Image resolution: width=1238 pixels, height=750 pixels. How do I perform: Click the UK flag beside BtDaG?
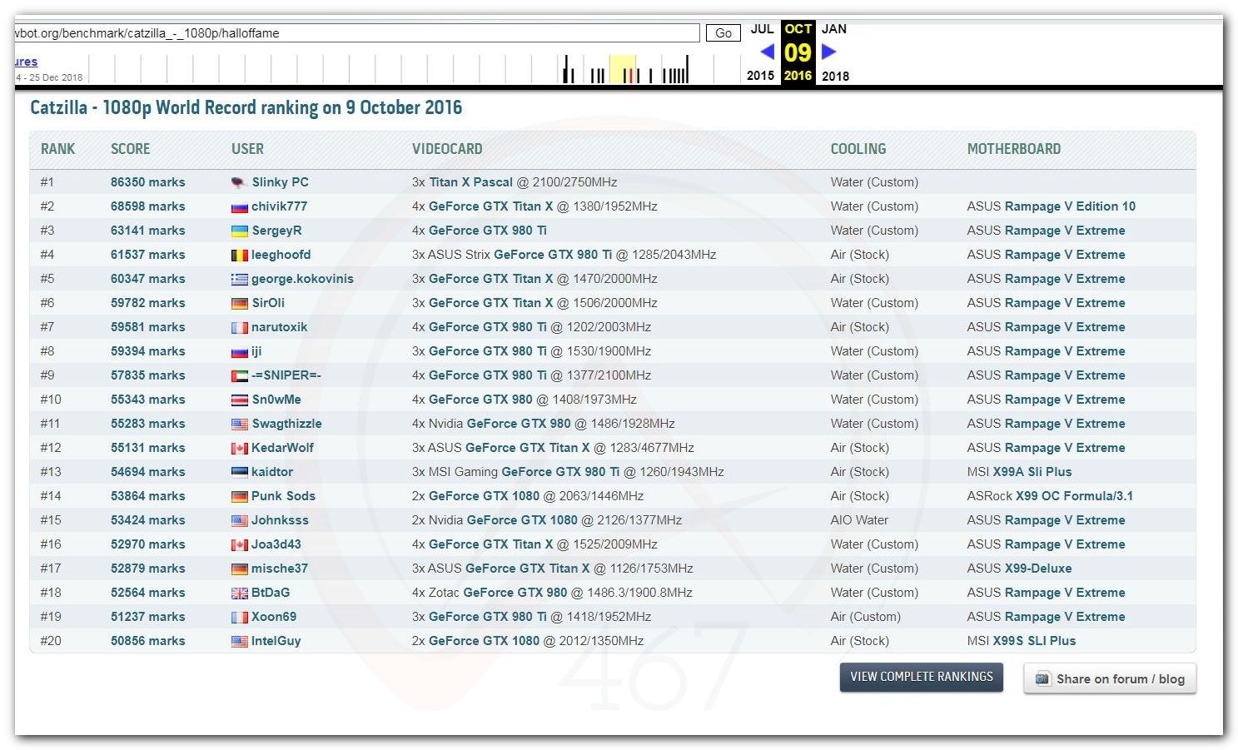[x=239, y=593]
